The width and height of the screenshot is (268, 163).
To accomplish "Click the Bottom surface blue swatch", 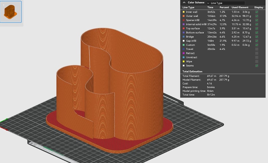I will pyautogui.click(x=184, y=33).
